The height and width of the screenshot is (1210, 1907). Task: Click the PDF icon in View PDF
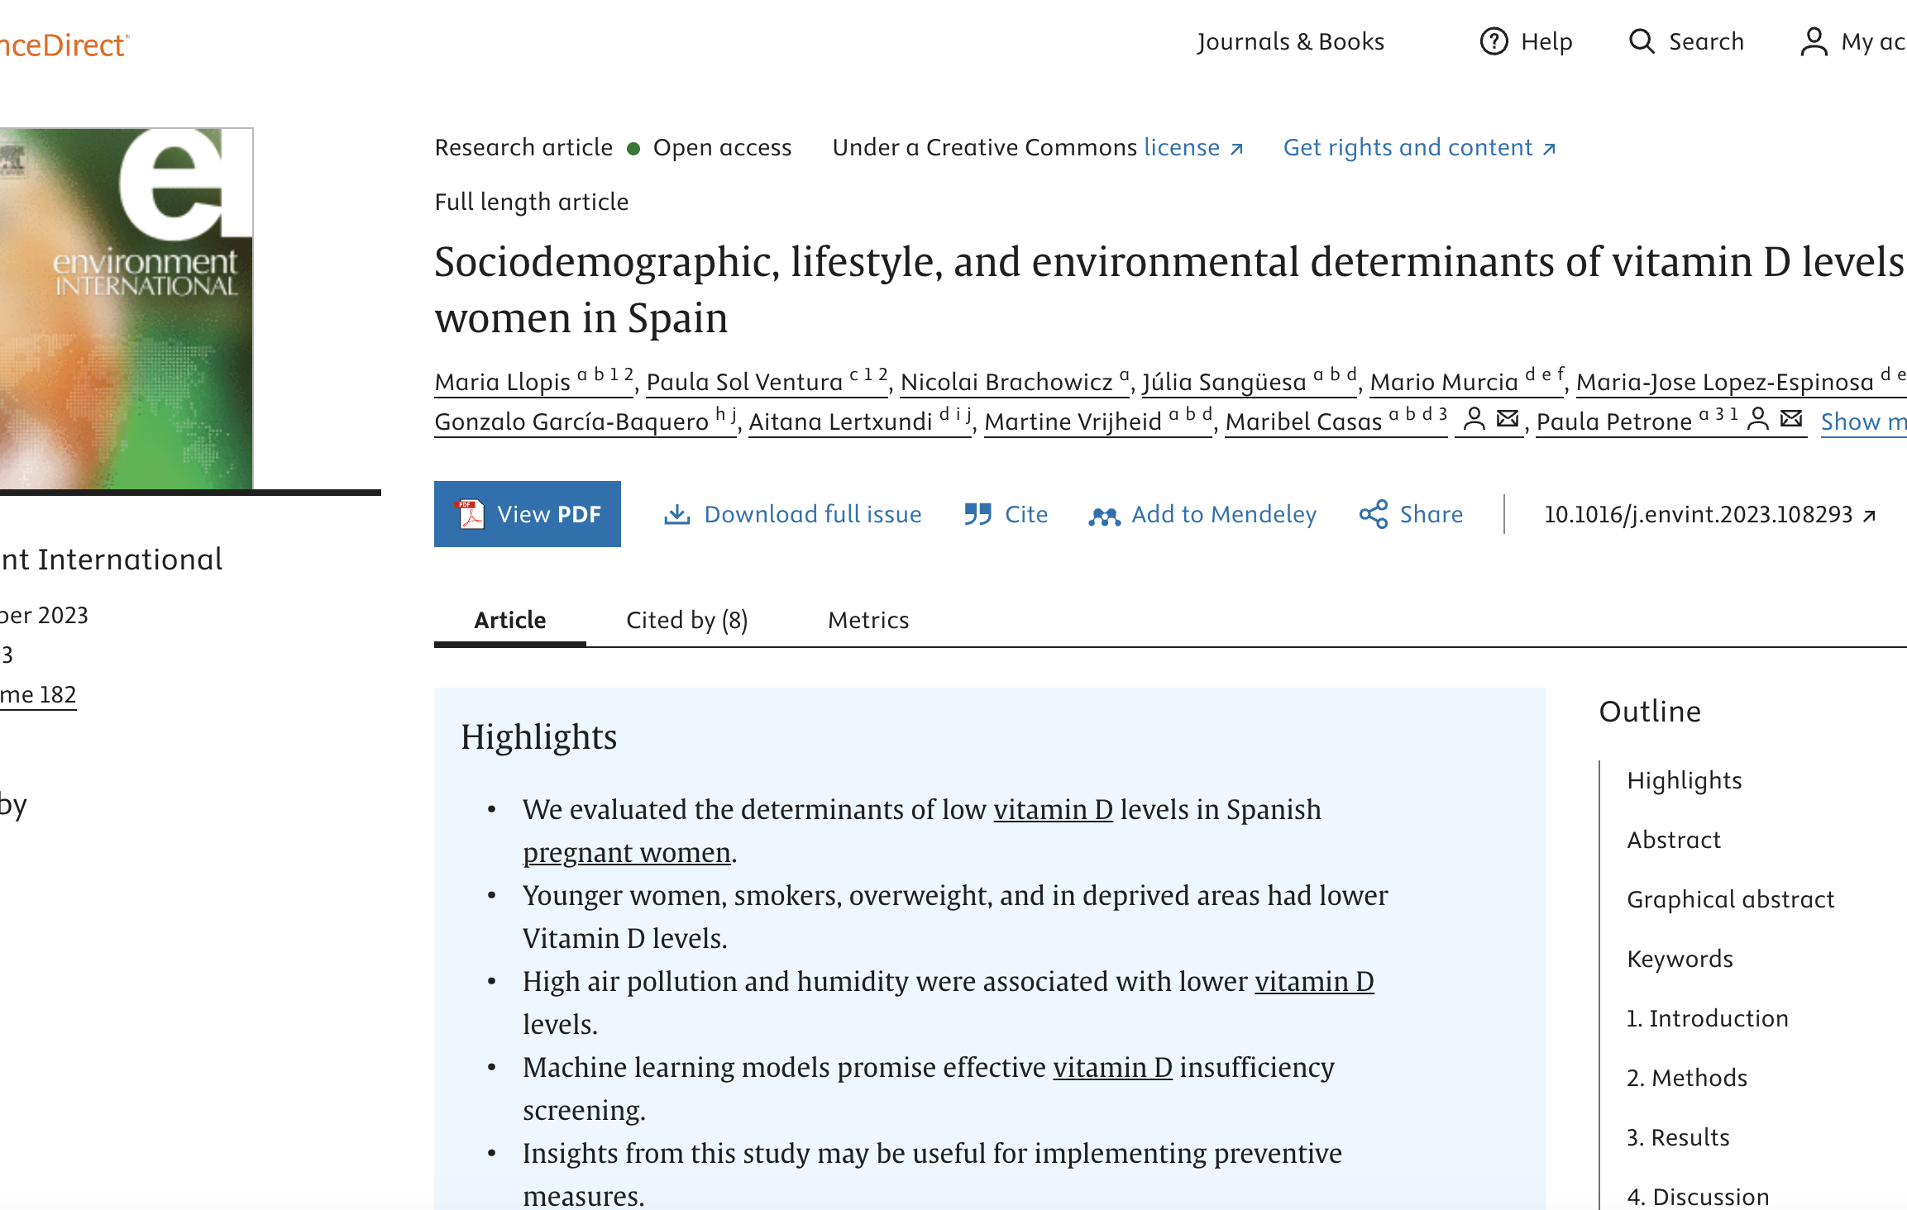pyautogui.click(x=471, y=514)
